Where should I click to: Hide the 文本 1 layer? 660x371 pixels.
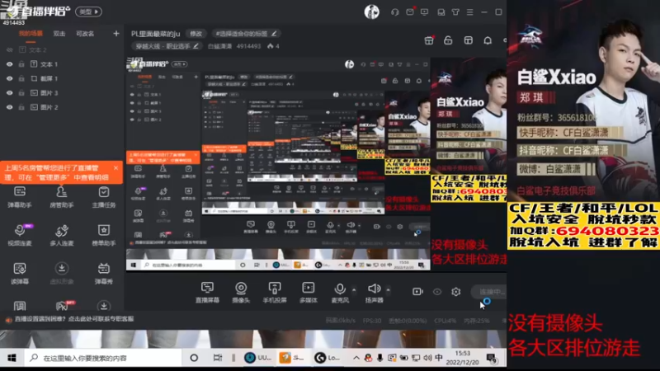9,64
